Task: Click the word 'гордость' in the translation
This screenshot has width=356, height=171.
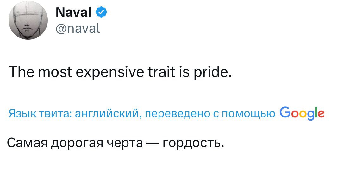Action: coord(193,143)
